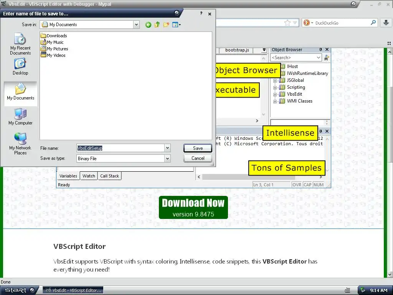Click the DuckDuckGo search input

tap(341, 23)
